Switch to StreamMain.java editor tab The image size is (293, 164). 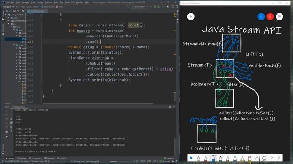[x=37, y=11]
